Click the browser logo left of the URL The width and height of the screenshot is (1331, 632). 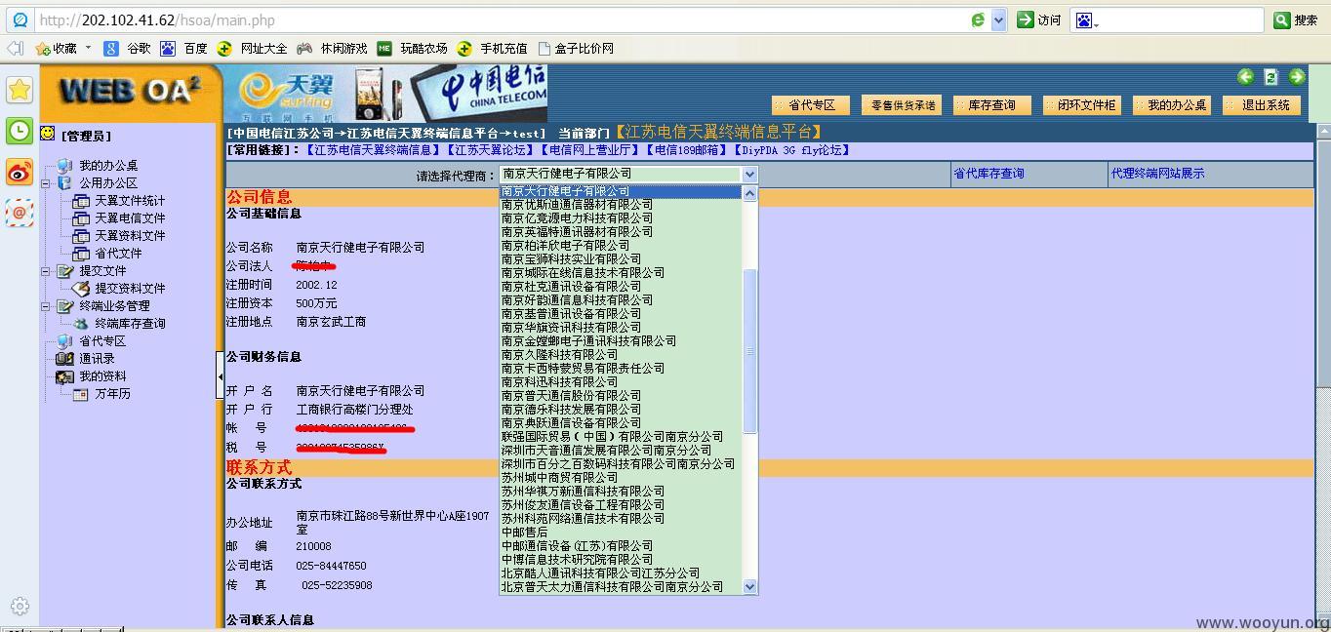coord(20,20)
